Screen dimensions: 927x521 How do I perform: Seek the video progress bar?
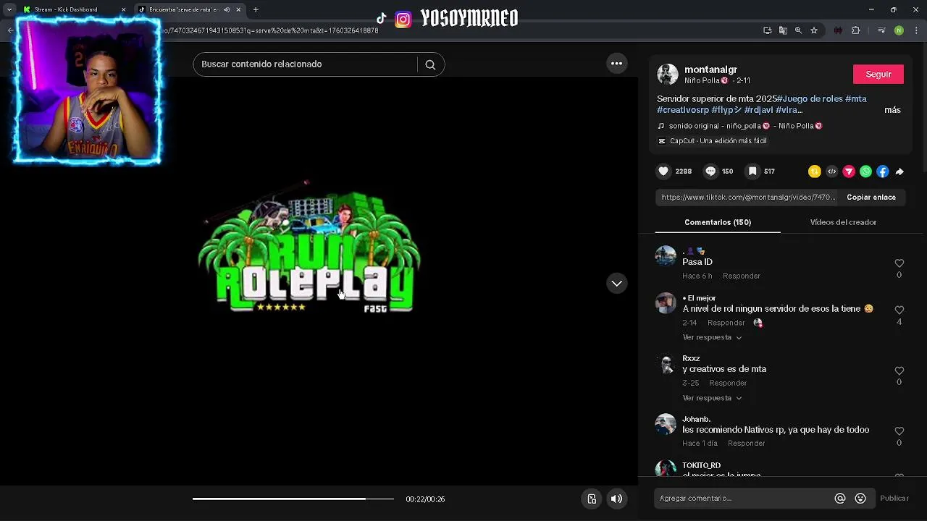(x=293, y=499)
